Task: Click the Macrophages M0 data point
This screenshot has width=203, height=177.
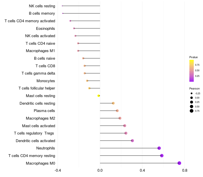Action: click(179, 163)
